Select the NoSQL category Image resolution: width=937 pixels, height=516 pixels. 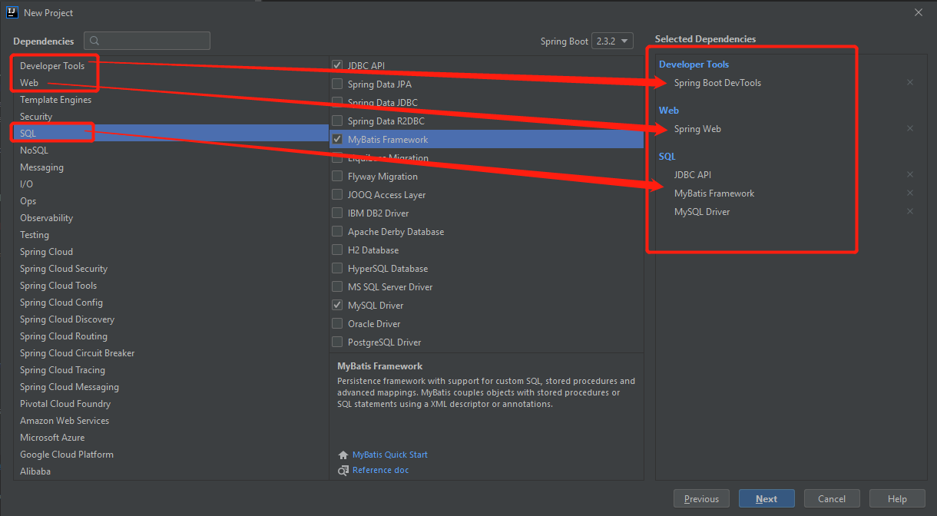pos(171,150)
